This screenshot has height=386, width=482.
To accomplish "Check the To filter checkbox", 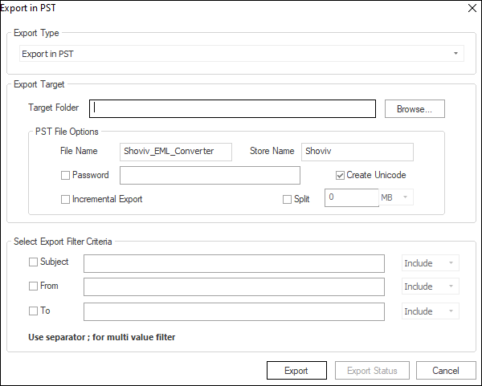I will click(33, 311).
